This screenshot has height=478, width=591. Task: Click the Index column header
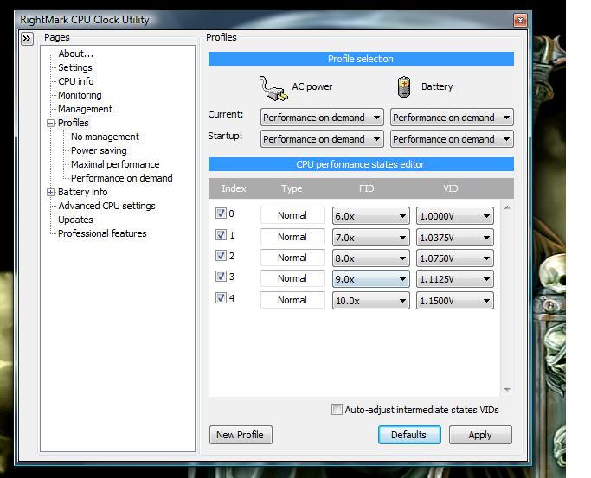(x=234, y=188)
